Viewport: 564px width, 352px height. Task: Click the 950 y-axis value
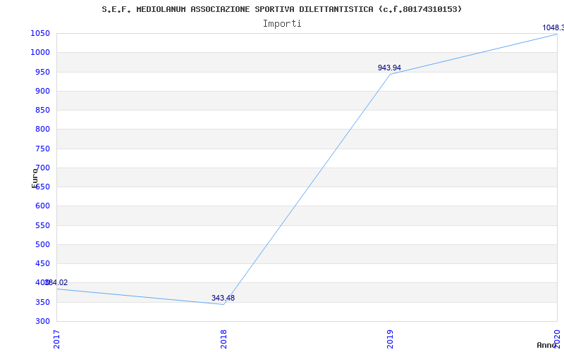click(42, 72)
